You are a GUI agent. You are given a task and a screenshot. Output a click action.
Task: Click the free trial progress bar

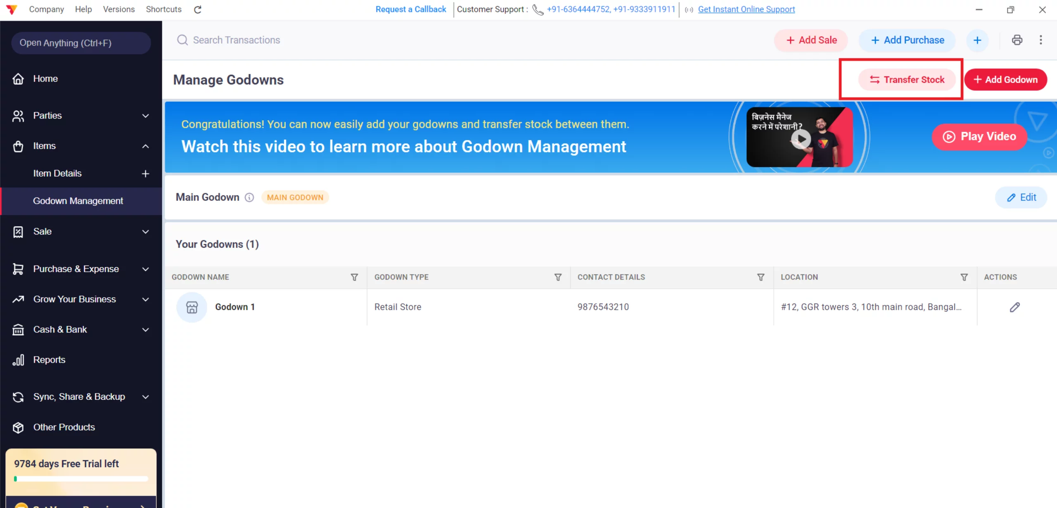coord(81,479)
